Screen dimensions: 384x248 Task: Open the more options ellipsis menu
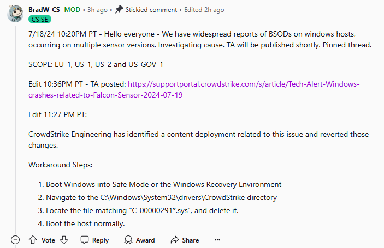[217, 240]
